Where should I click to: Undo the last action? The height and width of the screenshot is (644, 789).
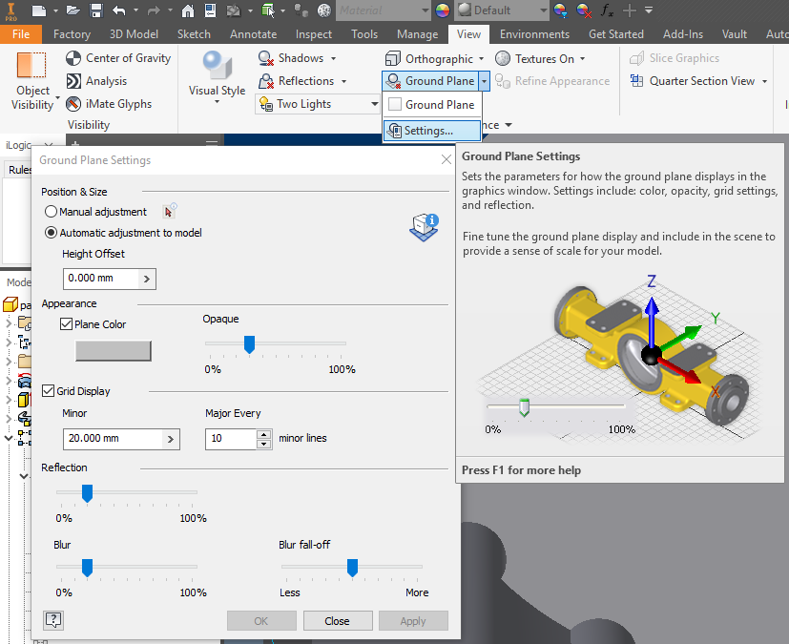(117, 10)
